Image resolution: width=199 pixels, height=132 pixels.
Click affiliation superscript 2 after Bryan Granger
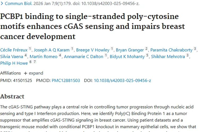[x=146, y=49]
